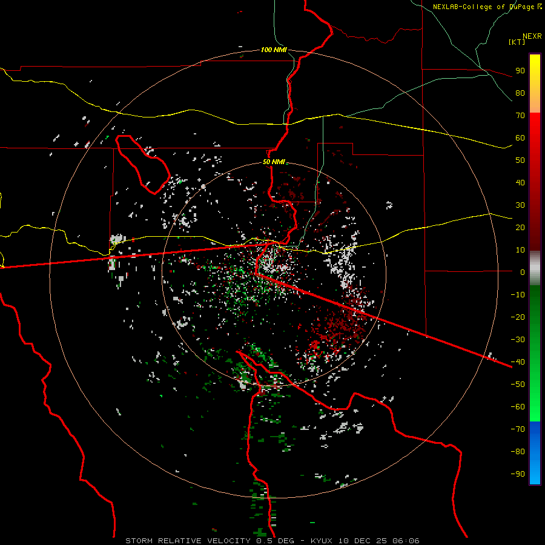
Task: Click the -80 knot scale label
Action: pyautogui.click(x=518, y=452)
